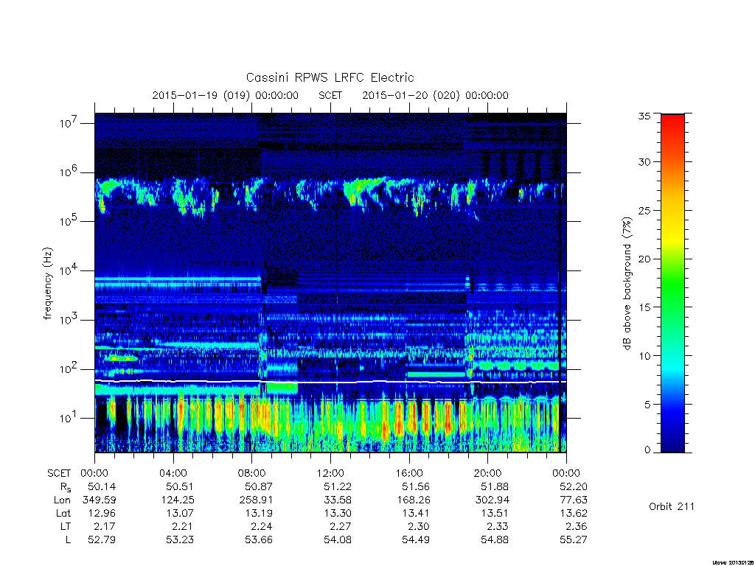
Task: Click the 10^7 frequency axis label
Action: click(x=69, y=123)
